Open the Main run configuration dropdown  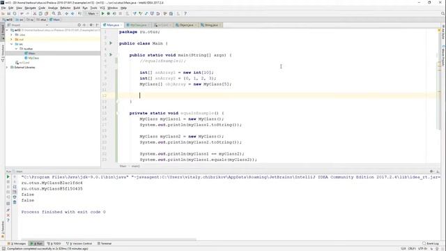tap(91, 13)
